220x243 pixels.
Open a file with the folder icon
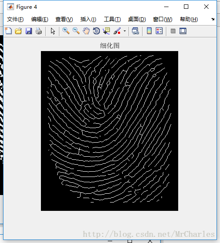(x=18, y=31)
